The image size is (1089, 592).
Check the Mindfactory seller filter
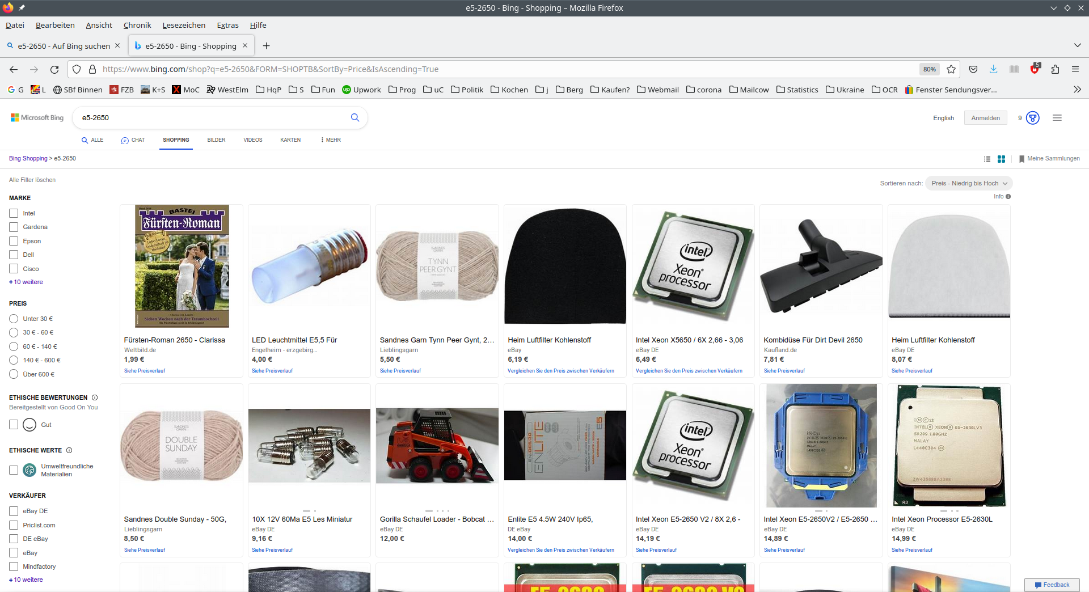[14, 566]
